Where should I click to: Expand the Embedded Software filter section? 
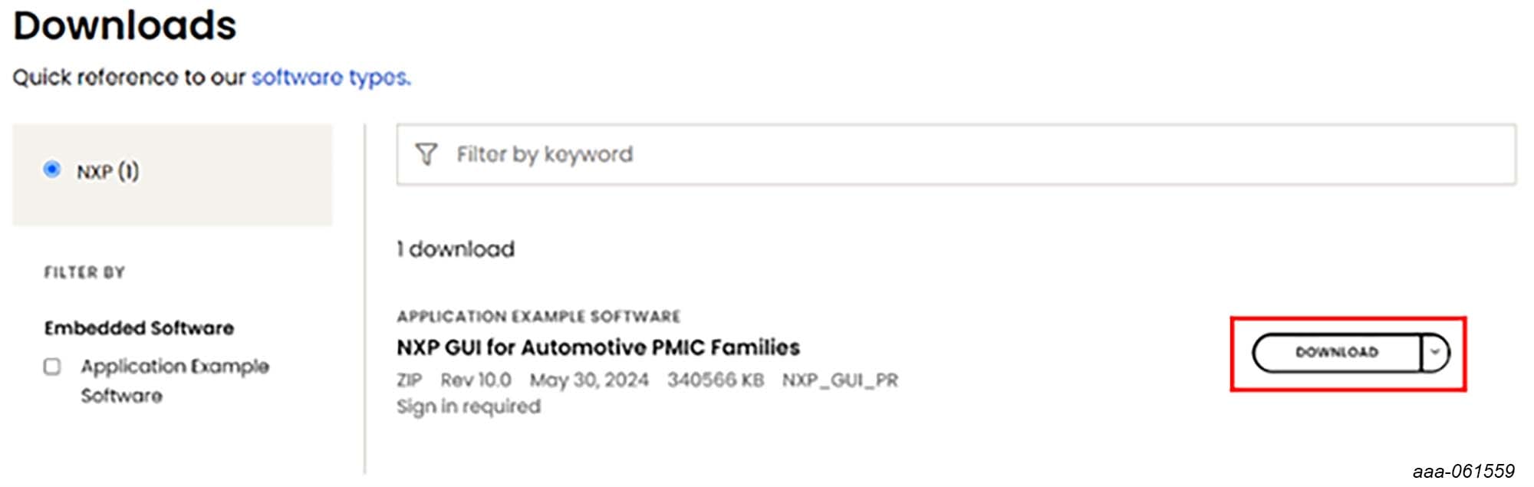pyautogui.click(x=140, y=328)
